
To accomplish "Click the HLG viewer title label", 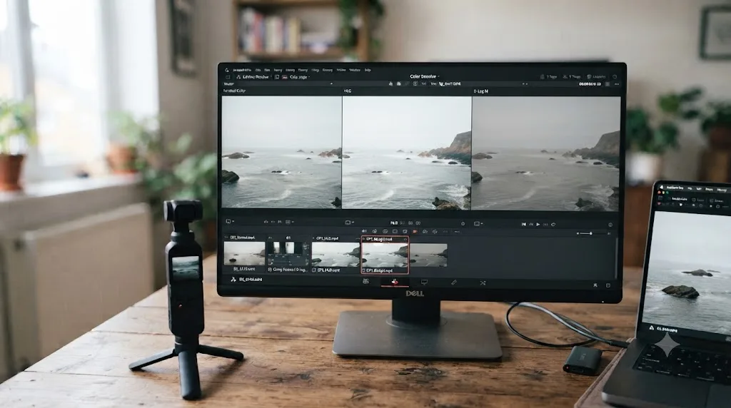I will pos(348,91).
